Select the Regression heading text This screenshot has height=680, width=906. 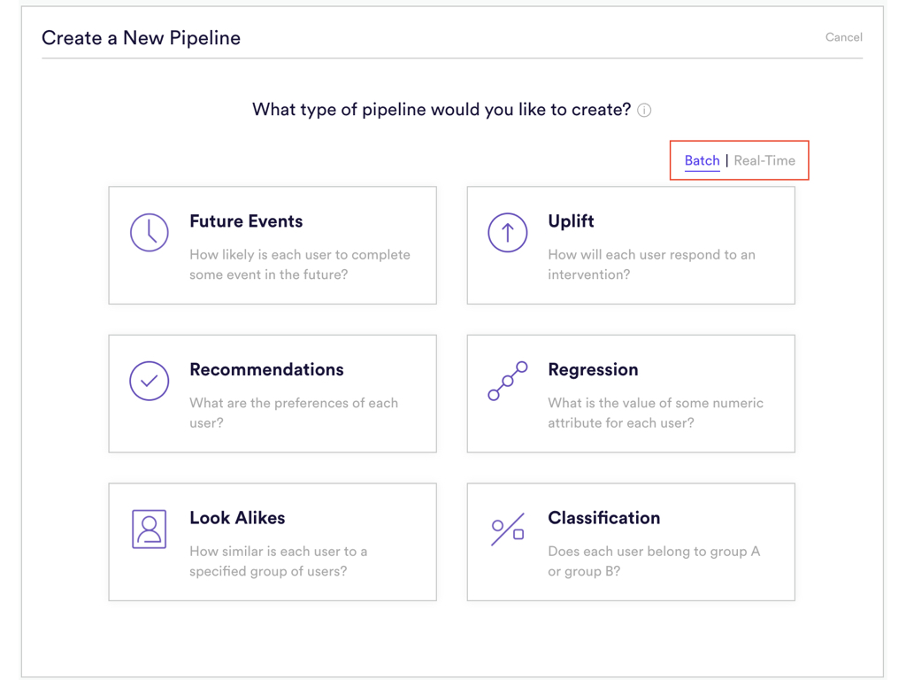tap(593, 369)
